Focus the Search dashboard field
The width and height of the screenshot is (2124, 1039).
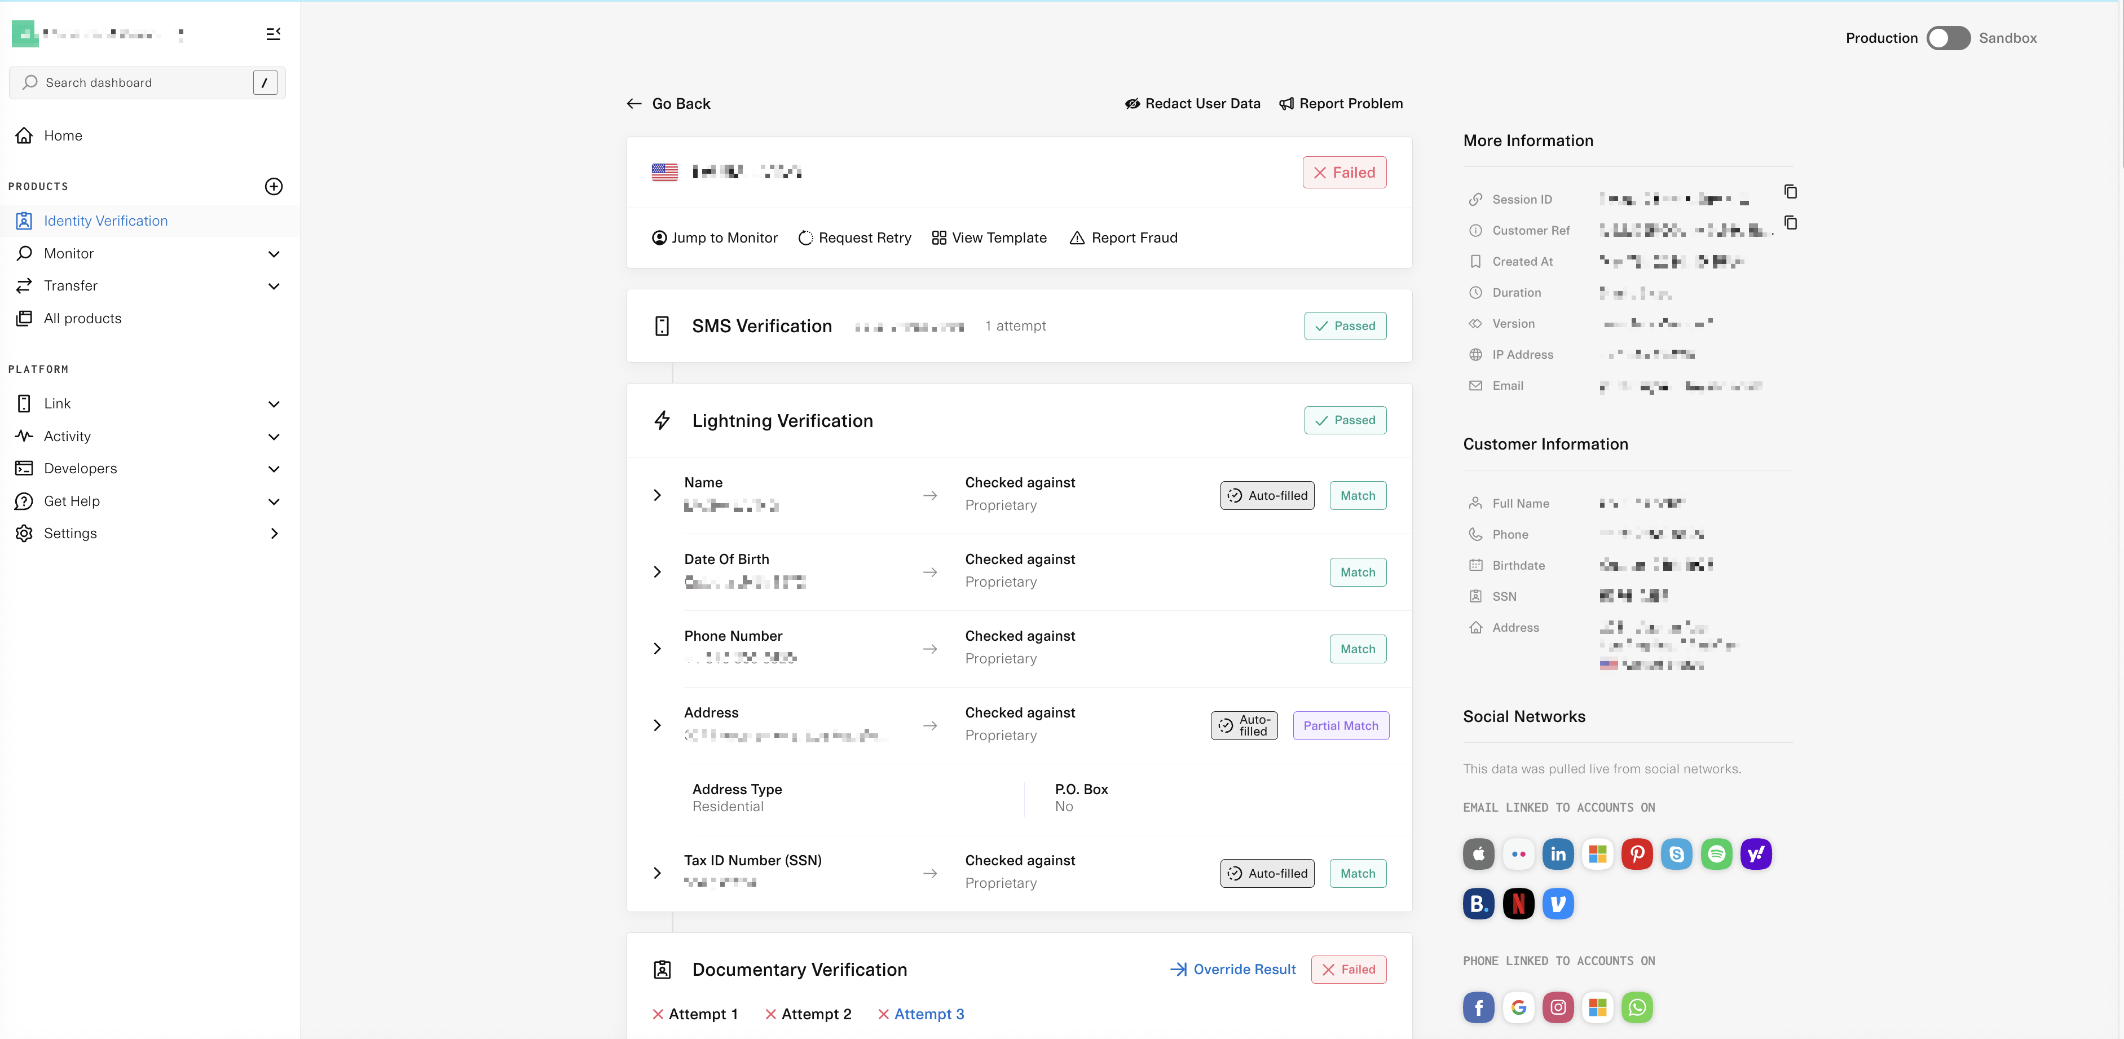(140, 83)
